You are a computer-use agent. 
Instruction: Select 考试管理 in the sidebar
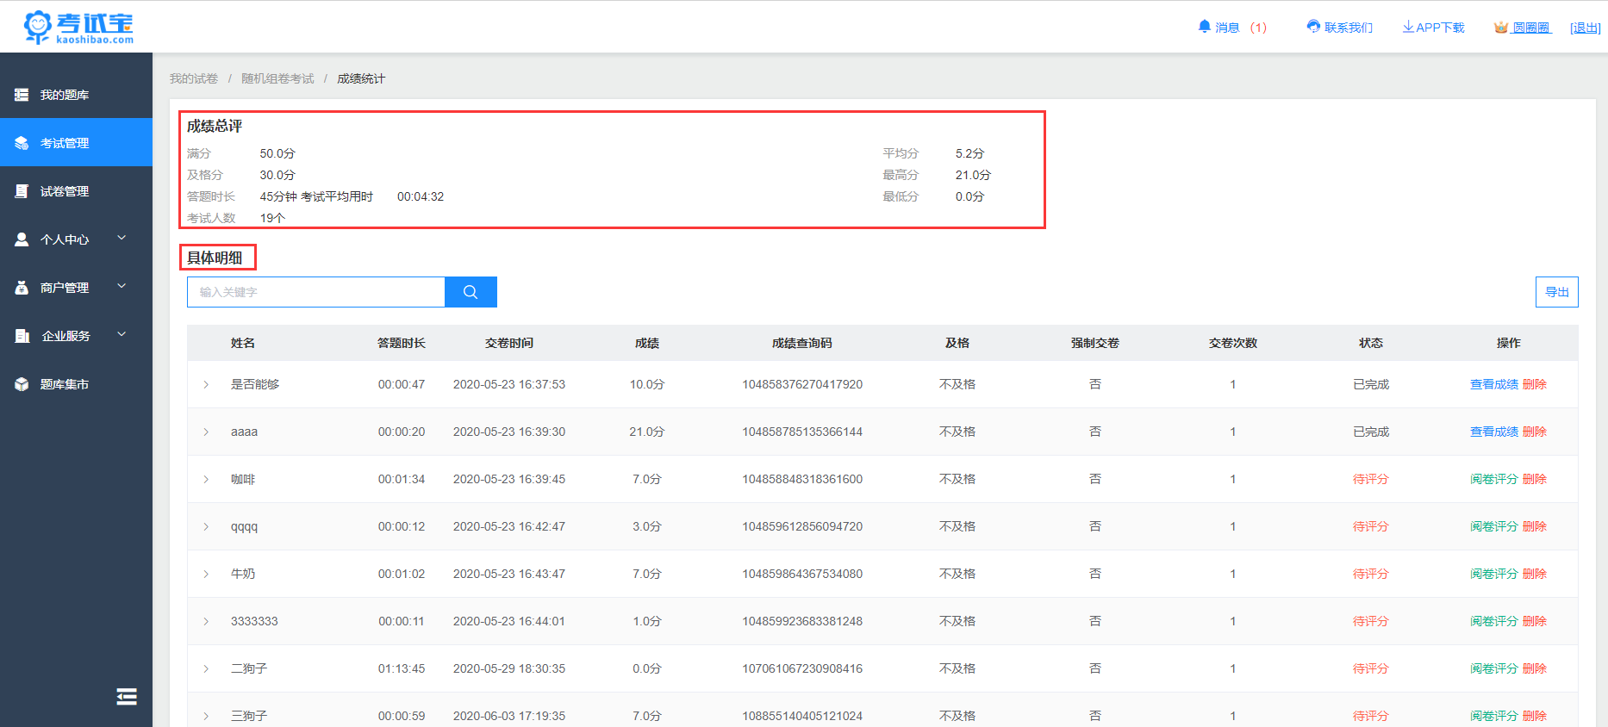[76, 143]
